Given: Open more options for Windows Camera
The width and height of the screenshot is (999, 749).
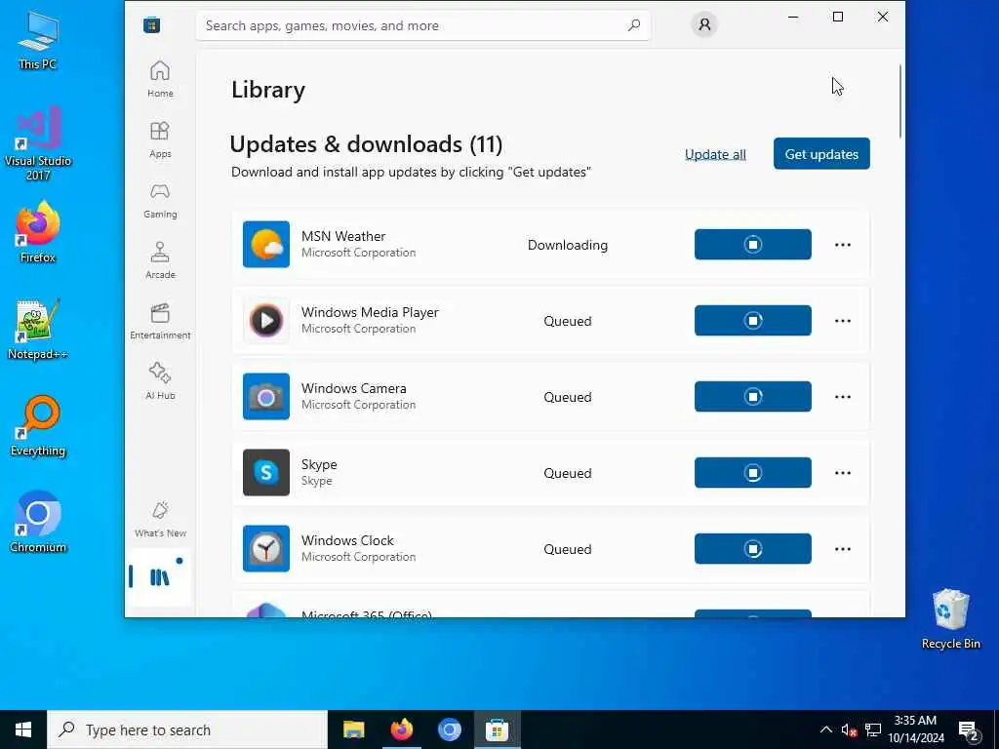Looking at the screenshot, I should point(842,397).
